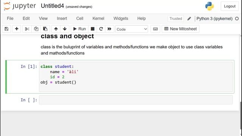Open the command palette keyboard icon
Viewport: 242px width, 136px height.
point(155,29)
